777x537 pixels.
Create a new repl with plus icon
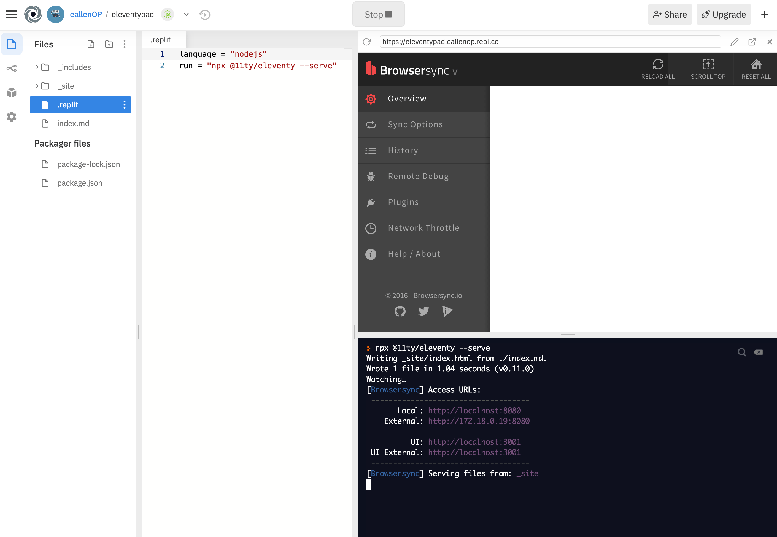click(x=765, y=15)
